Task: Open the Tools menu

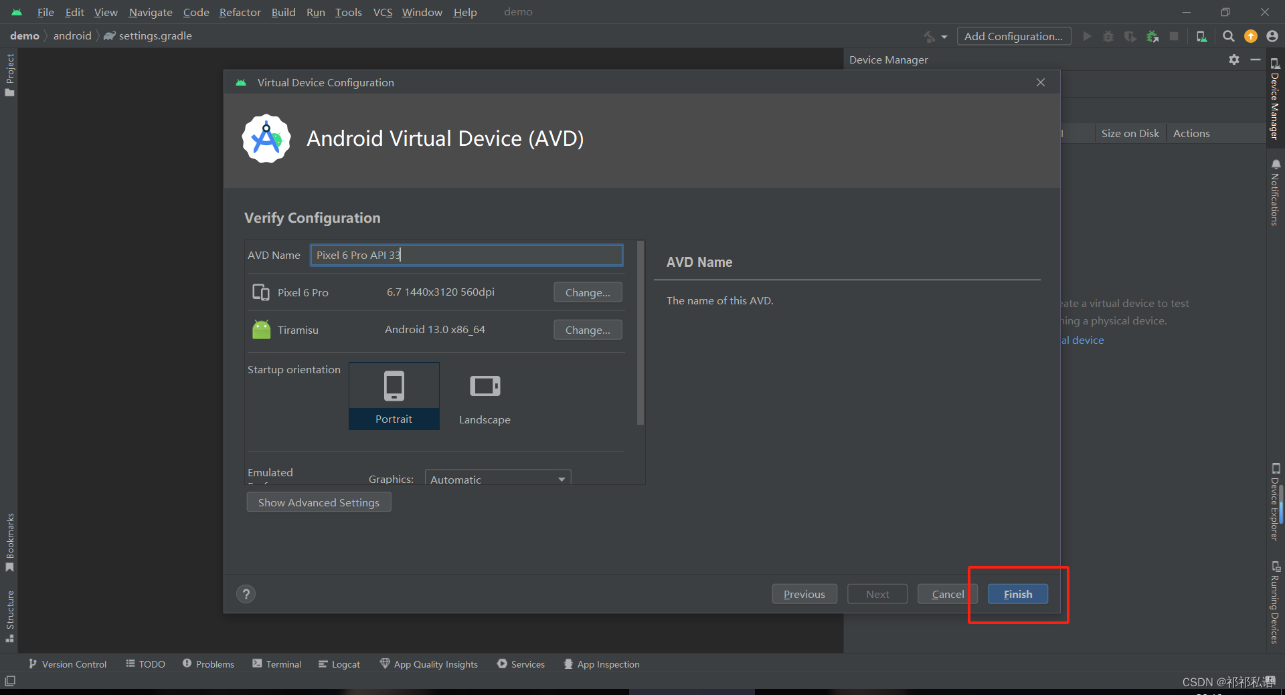Action: tap(348, 12)
